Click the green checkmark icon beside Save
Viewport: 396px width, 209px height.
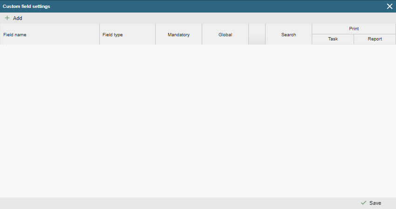[363, 203]
